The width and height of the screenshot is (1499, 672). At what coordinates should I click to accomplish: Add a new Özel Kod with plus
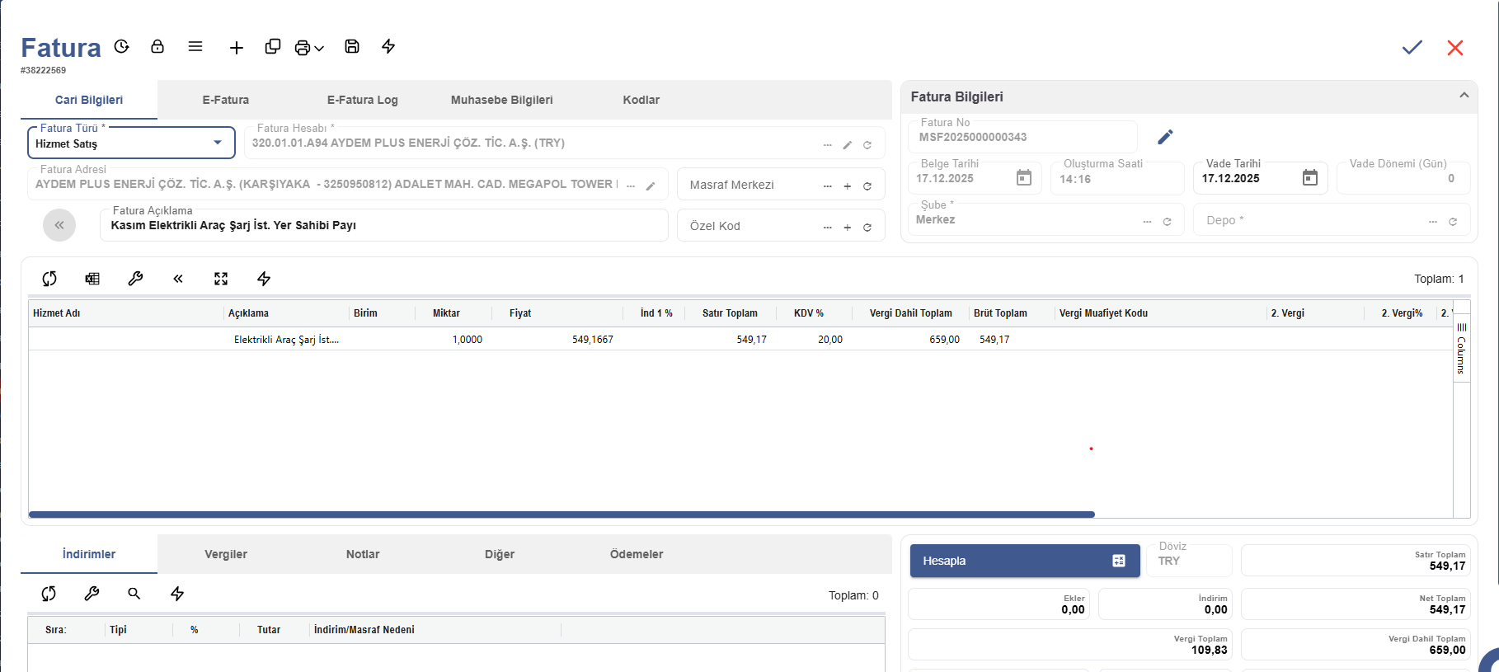848,228
